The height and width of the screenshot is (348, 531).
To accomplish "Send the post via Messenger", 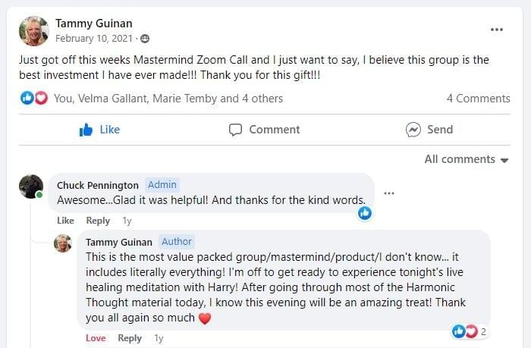I will pyautogui.click(x=429, y=130).
